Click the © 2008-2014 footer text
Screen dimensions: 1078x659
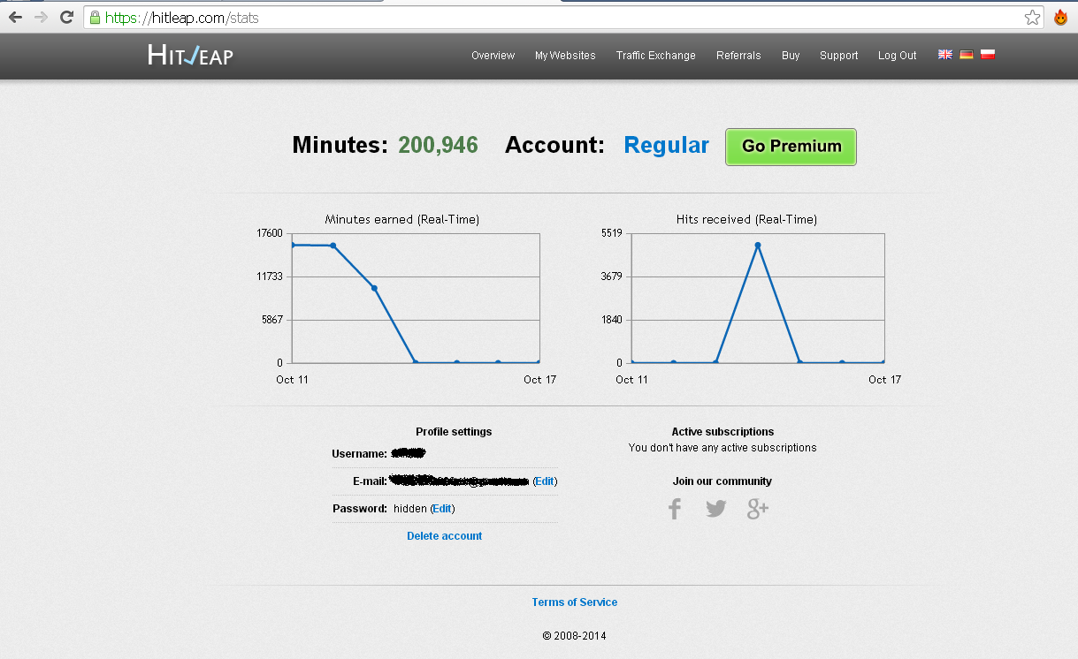tap(575, 636)
